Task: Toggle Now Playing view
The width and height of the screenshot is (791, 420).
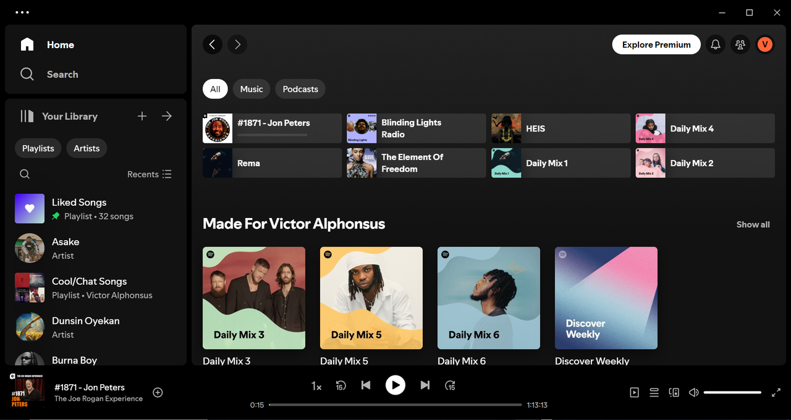Action: coord(635,392)
